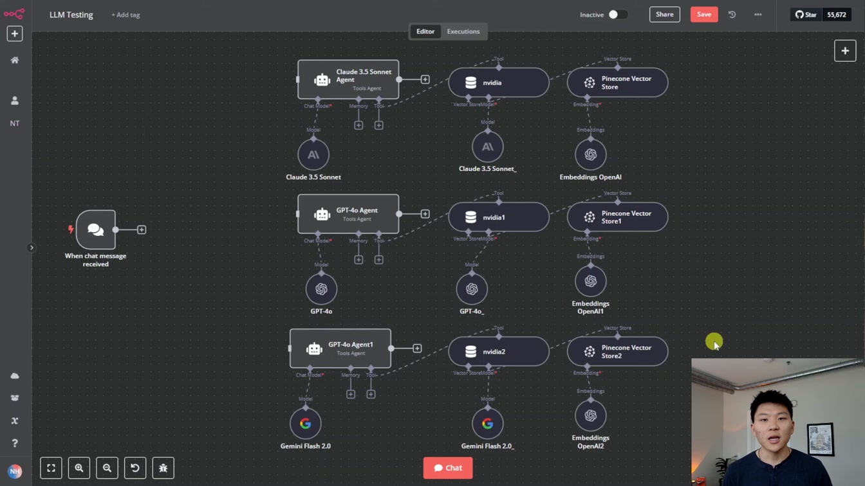Click the n8n logo in the sidebar
This screenshot has height=486, width=865.
coord(14,13)
